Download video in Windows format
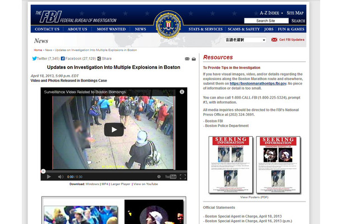Viewport: 342px width, 224px height. click(93, 184)
